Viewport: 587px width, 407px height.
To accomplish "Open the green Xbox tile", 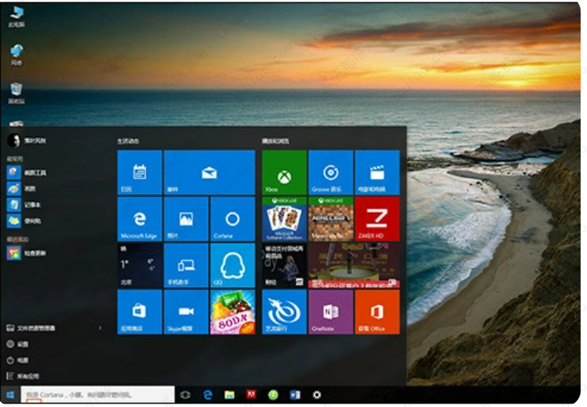I will pyautogui.click(x=284, y=172).
